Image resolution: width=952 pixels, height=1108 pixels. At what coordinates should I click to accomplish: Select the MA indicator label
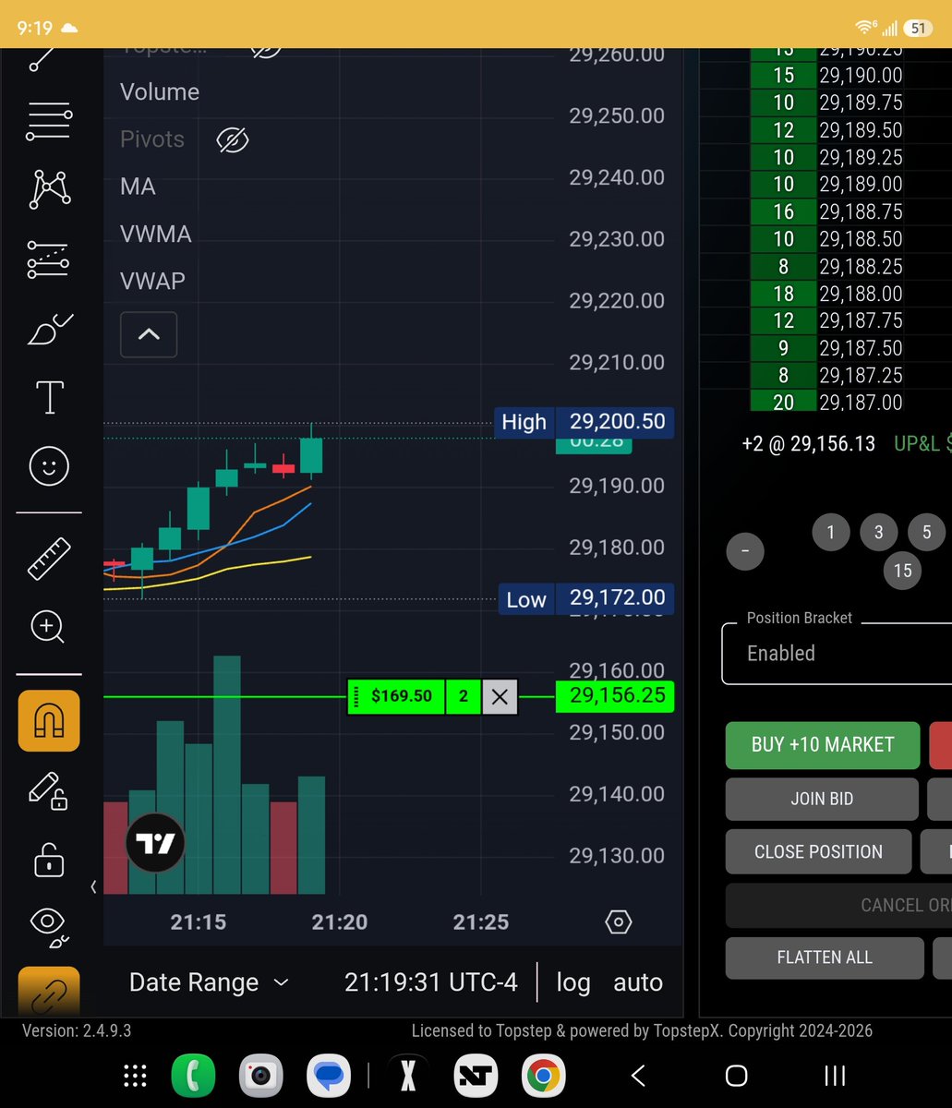[138, 187]
